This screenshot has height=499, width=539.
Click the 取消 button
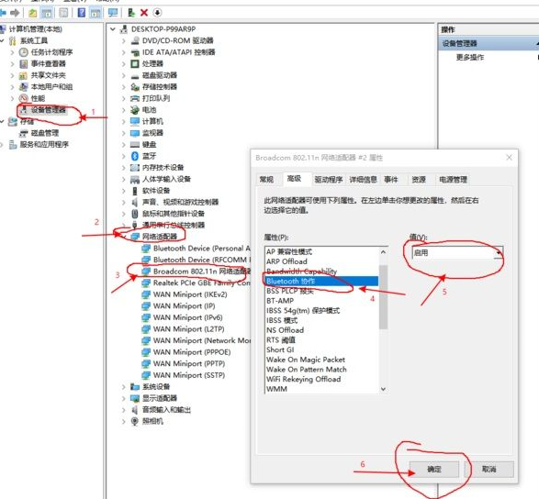click(x=488, y=469)
